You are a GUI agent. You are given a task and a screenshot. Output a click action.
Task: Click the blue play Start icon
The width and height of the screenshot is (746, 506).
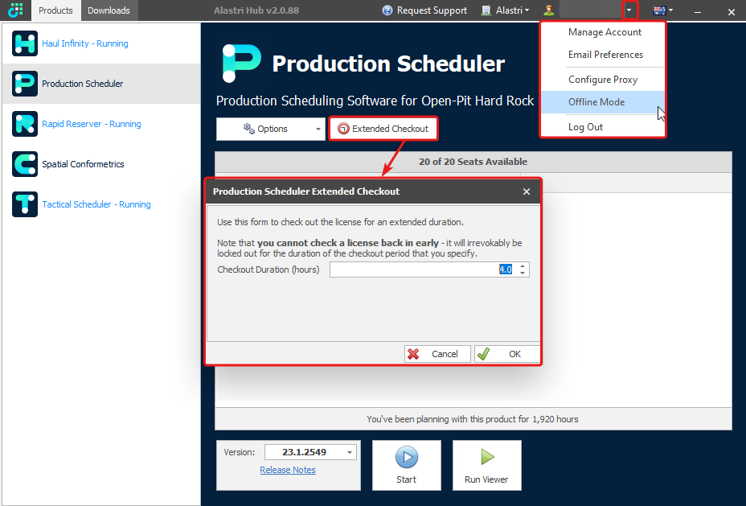(x=407, y=458)
